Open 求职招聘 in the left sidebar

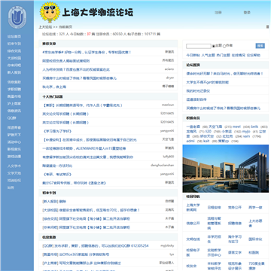pyautogui.click(x=14, y=89)
